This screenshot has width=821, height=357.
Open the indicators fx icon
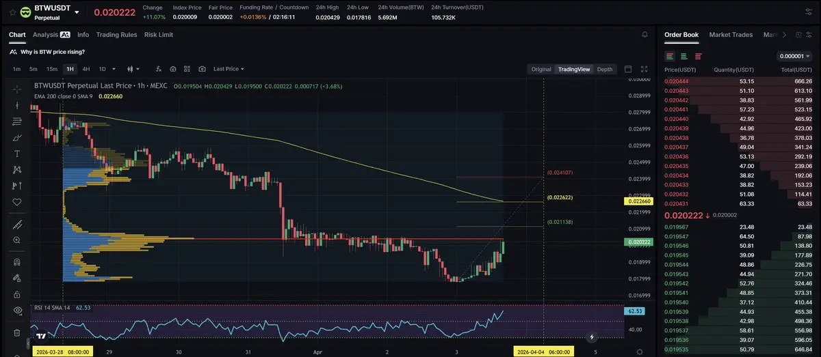(159, 69)
